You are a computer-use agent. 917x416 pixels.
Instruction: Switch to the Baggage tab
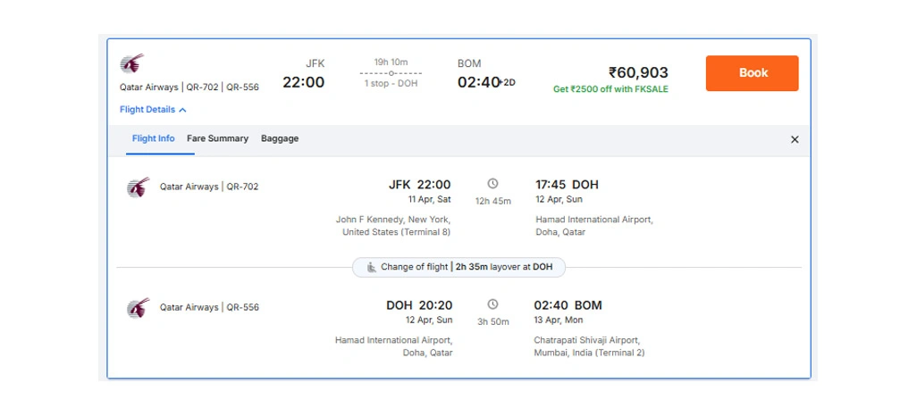coord(280,138)
